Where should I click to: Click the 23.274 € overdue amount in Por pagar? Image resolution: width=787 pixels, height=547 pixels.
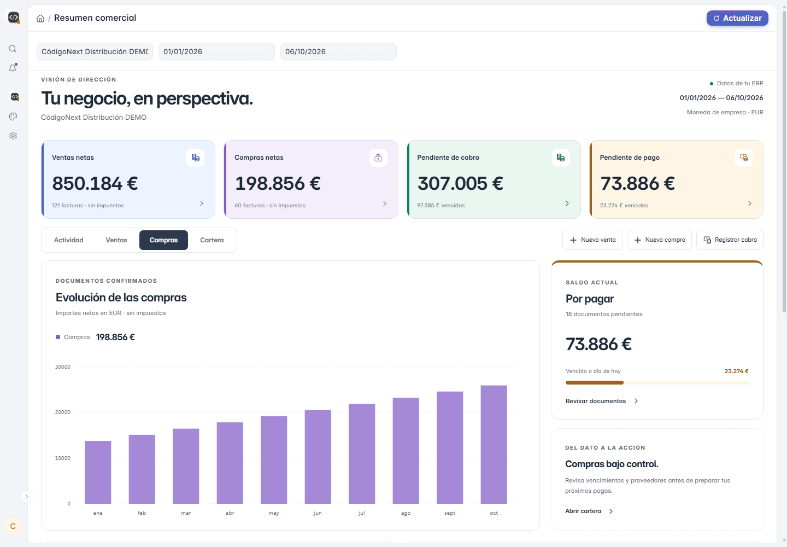point(736,371)
